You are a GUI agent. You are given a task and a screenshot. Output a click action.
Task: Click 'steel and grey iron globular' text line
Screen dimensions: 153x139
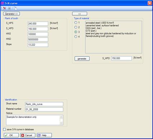[x=111, y=35]
